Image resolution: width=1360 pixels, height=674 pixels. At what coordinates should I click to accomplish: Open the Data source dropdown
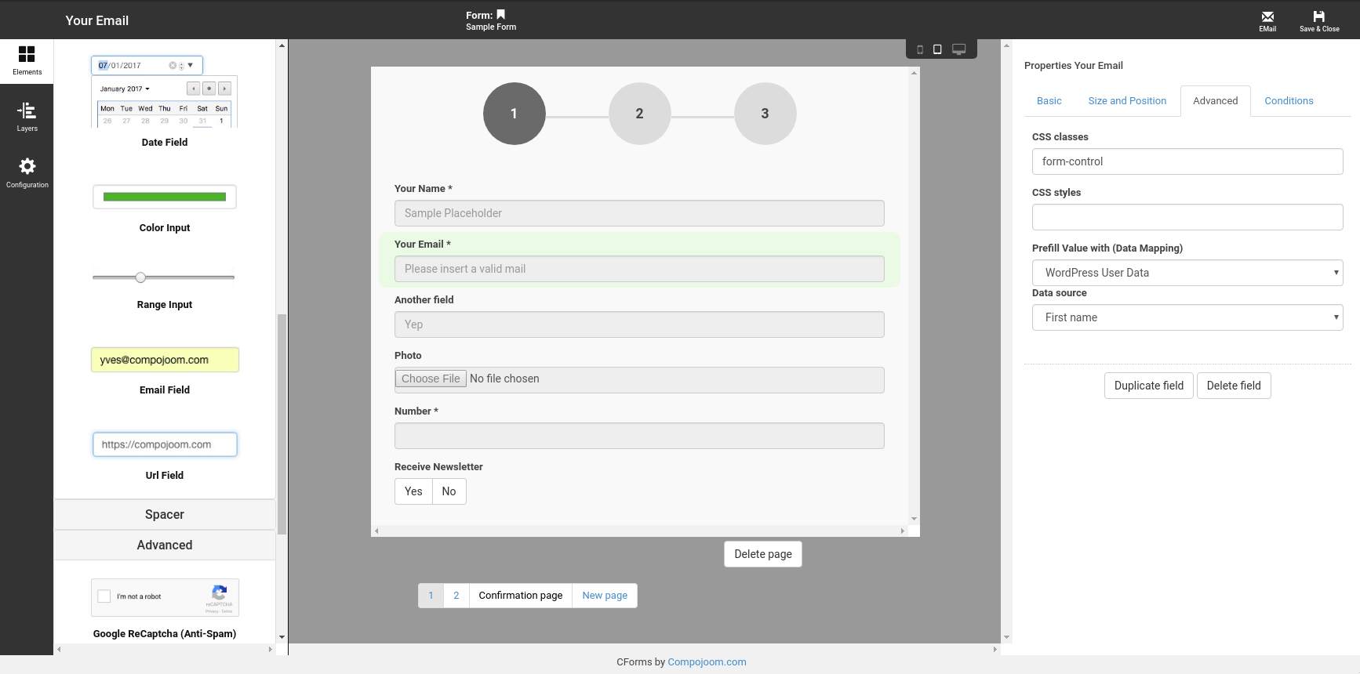coord(1187,317)
